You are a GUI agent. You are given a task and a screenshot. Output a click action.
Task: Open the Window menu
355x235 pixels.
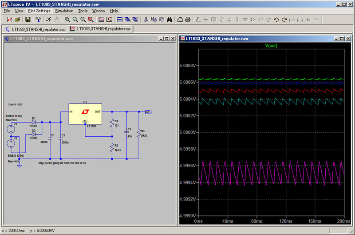(99, 11)
